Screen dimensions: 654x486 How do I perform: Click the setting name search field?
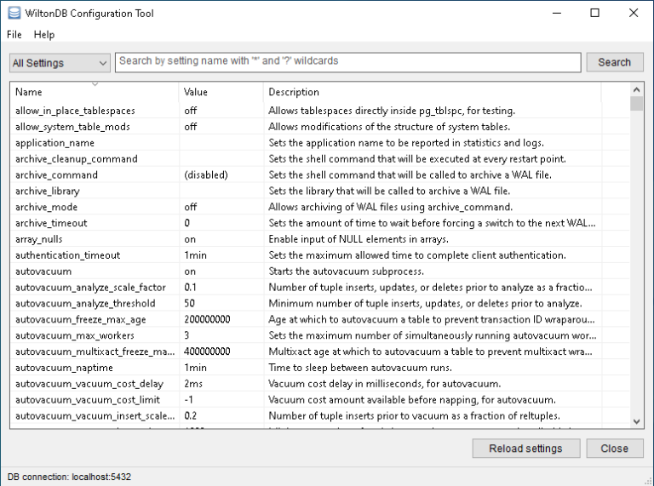(348, 62)
